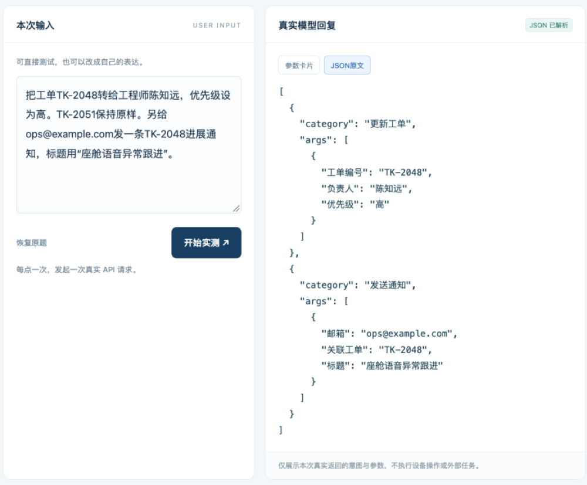Click the 真实模型回复 heading

coord(307,25)
